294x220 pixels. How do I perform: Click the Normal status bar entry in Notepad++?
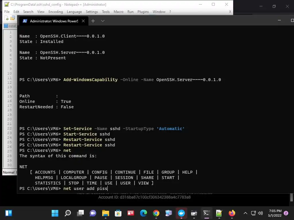[8, 172]
